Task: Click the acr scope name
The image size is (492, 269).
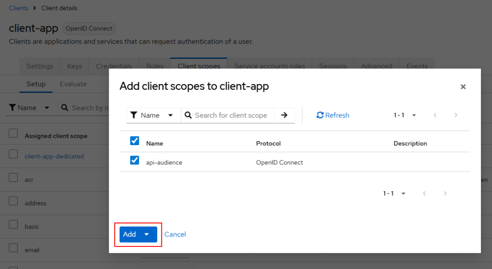Action: (x=29, y=180)
